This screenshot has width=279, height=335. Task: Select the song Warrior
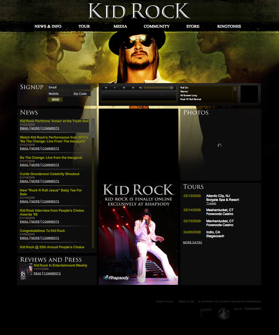[206, 91]
